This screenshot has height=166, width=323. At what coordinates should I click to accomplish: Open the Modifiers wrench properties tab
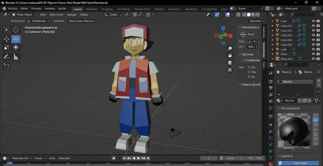point(271,131)
